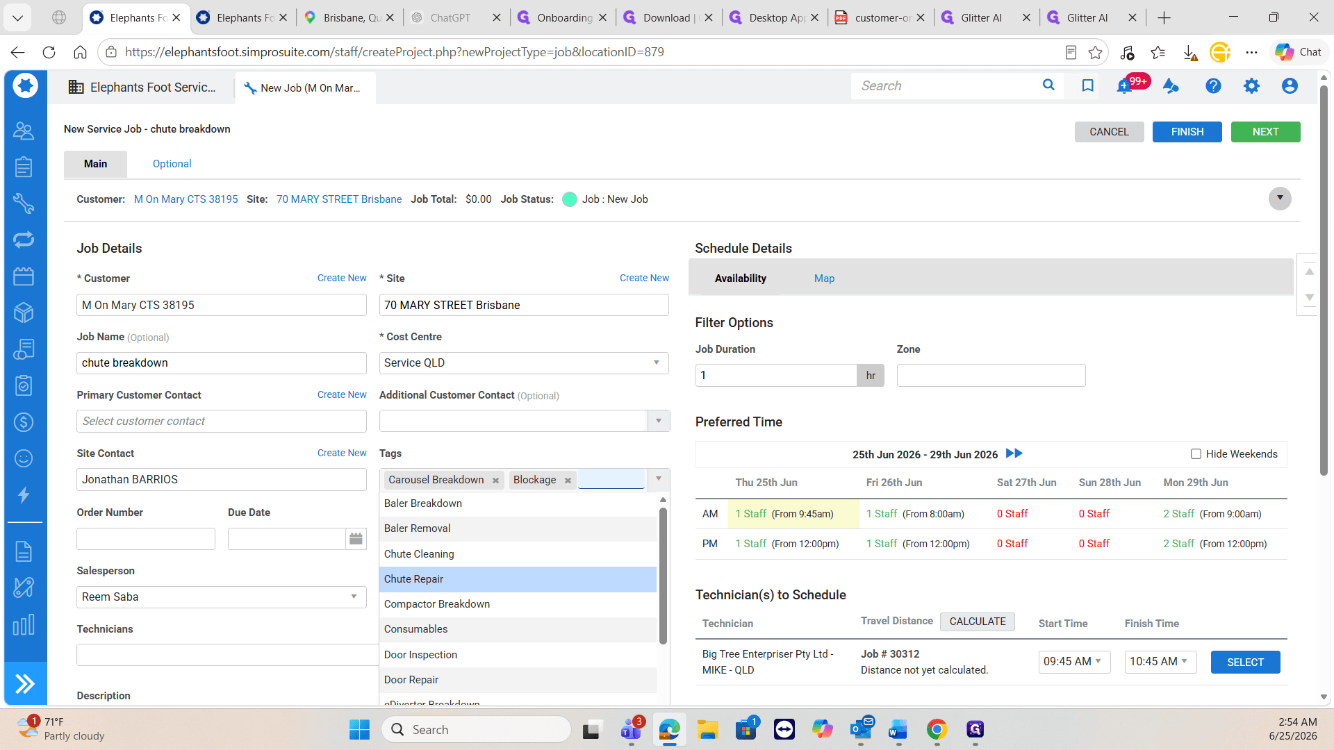The image size is (1334, 750).
Task: Click the tags list scrollbar
Action: [x=663, y=576]
